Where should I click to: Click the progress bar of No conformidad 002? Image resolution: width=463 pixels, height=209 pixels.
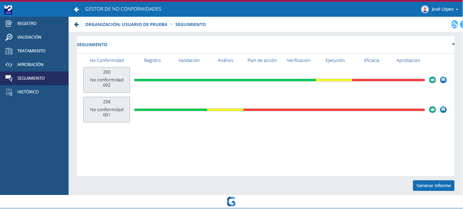(x=279, y=80)
